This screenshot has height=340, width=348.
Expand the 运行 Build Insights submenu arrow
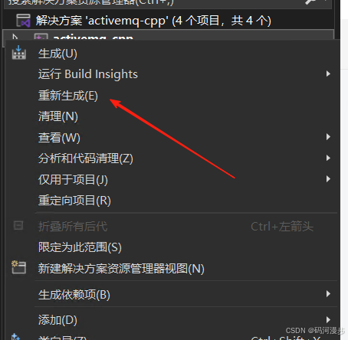click(328, 74)
